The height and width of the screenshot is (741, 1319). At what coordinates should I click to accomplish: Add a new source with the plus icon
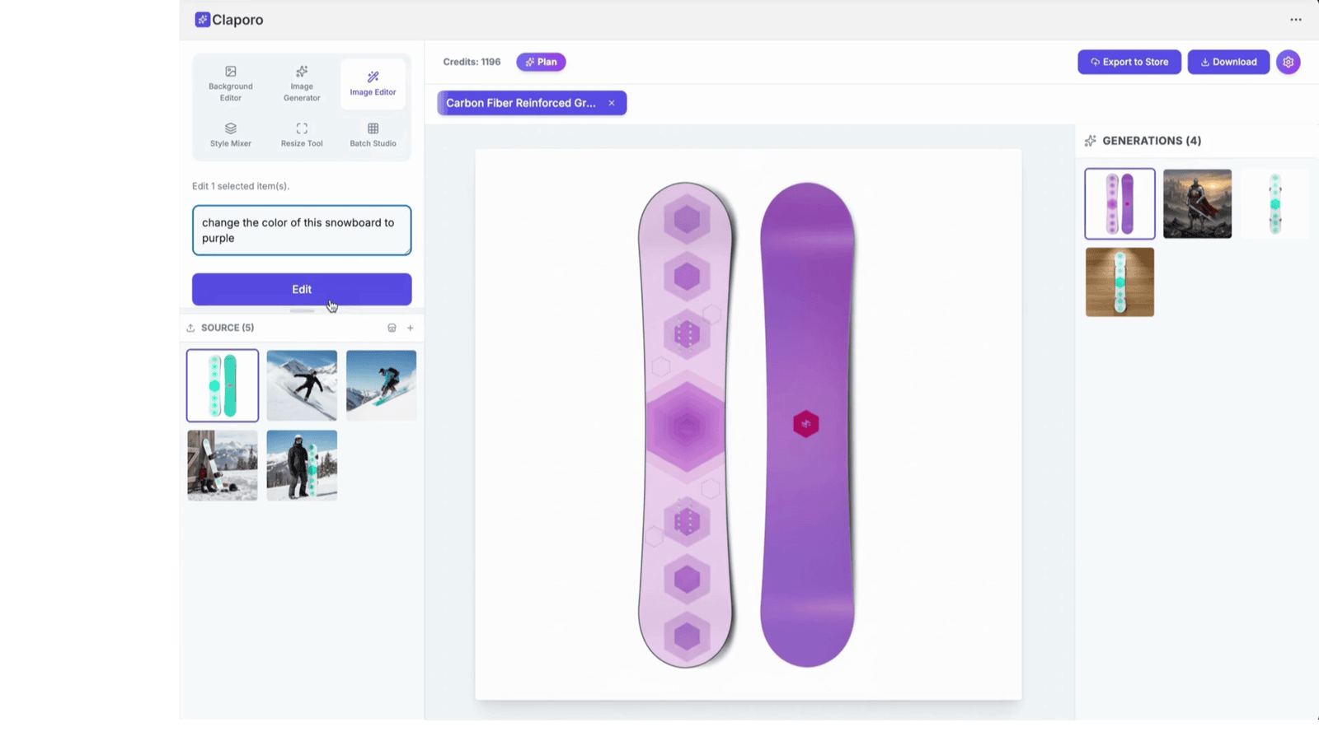point(410,327)
